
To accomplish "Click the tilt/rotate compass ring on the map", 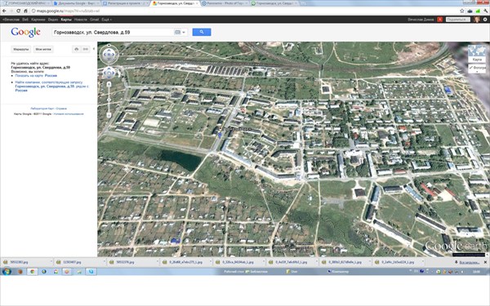I will [x=109, y=55].
